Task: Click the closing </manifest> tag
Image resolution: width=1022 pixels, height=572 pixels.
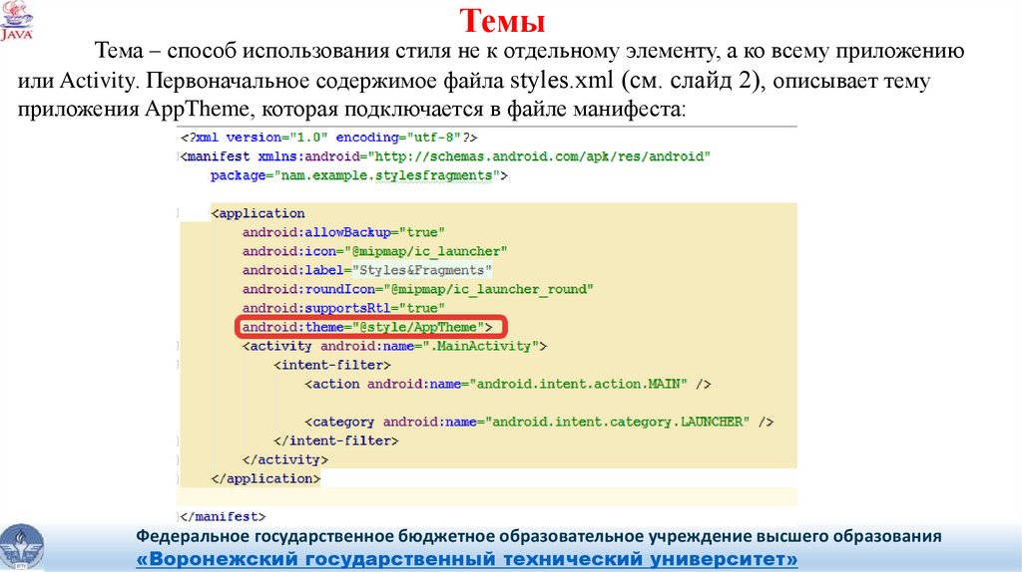Action: click(x=223, y=516)
